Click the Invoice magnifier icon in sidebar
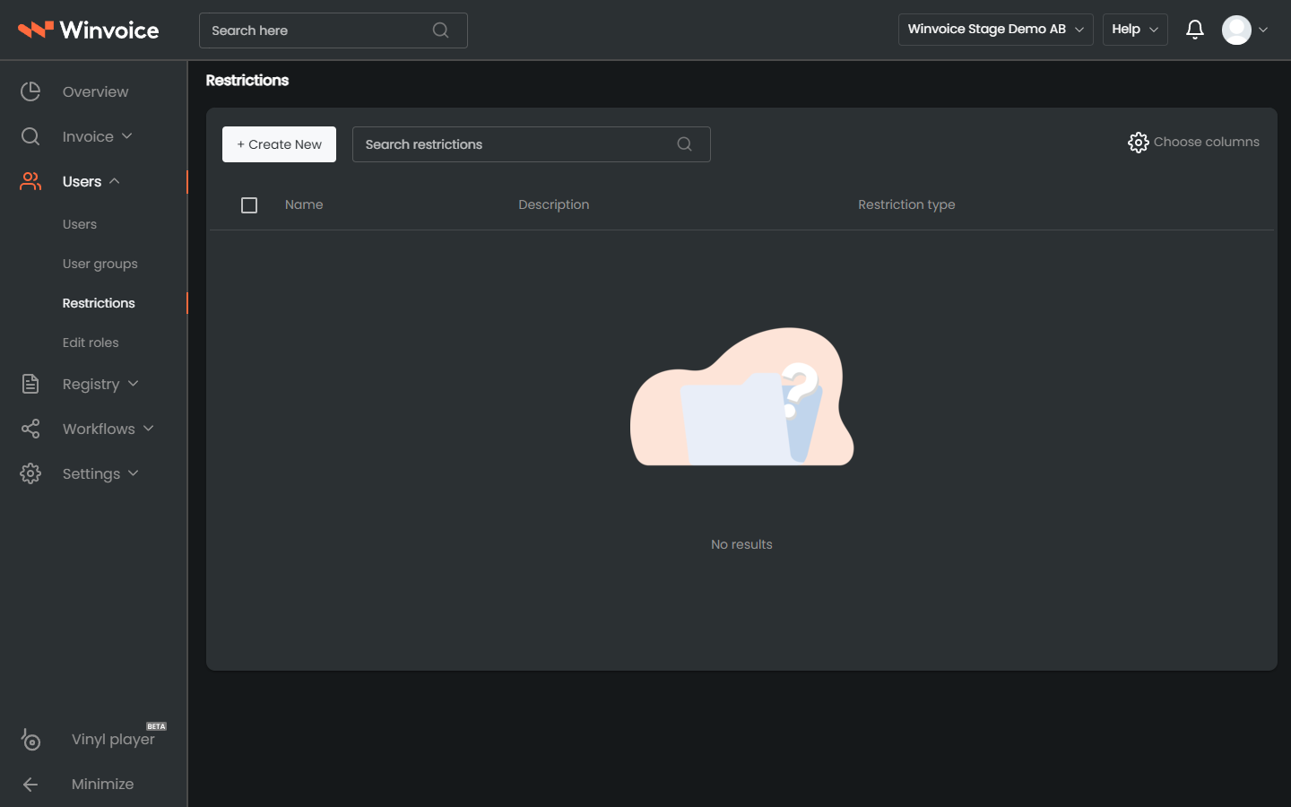This screenshot has width=1291, height=807. pyautogui.click(x=30, y=136)
